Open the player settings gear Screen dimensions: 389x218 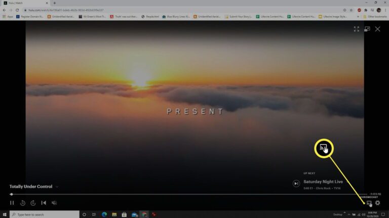377,203
